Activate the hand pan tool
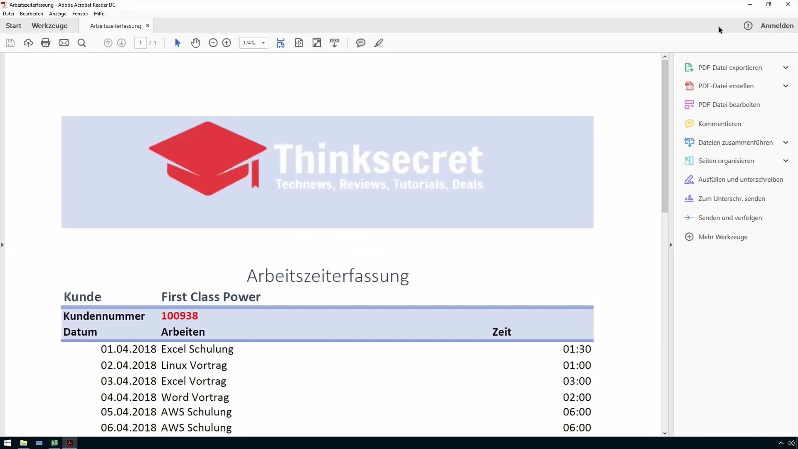 click(195, 43)
